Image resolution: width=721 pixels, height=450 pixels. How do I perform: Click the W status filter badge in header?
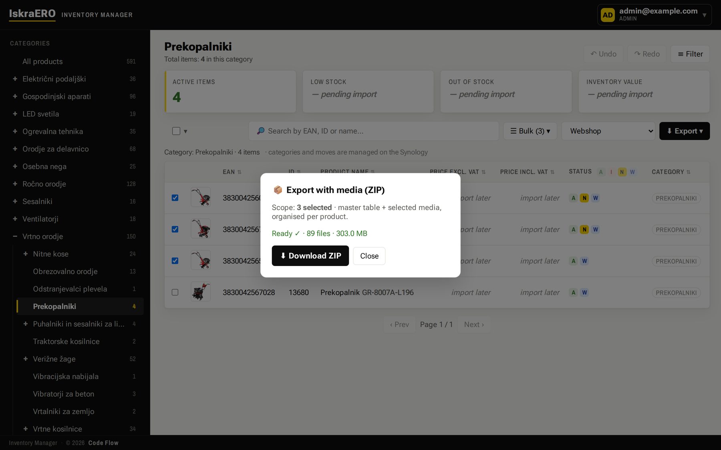[x=632, y=172]
